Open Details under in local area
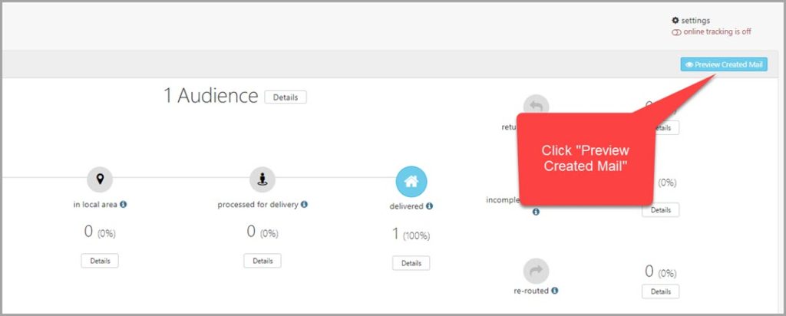Image resolution: width=786 pixels, height=316 pixels. point(100,261)
